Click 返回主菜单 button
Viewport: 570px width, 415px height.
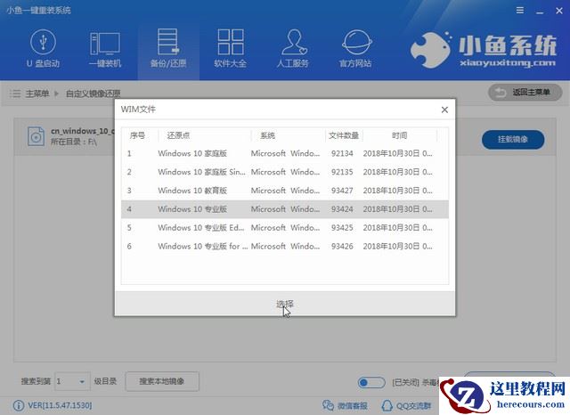[x=525, y=93]
